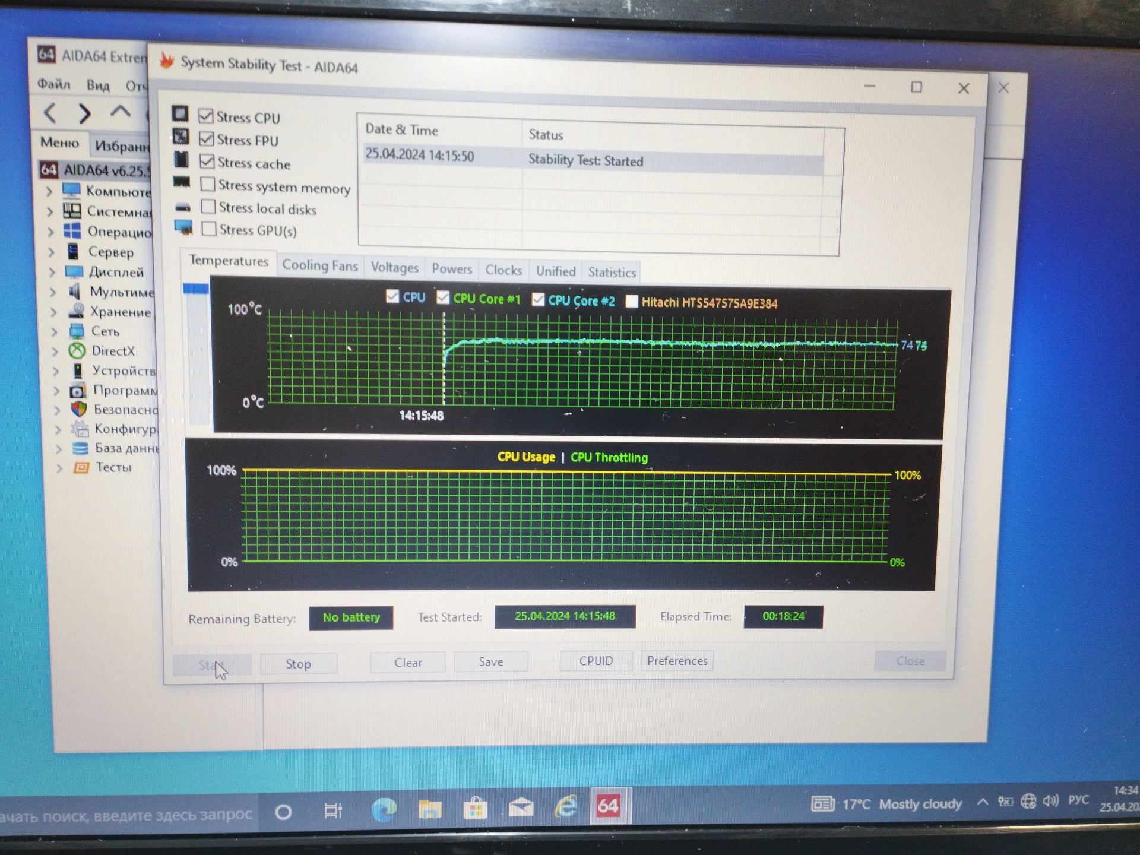
Task: Click the Stress FPU icon
Action: (180, 137)
